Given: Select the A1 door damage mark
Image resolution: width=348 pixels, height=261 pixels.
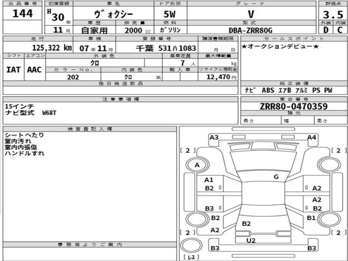Looking at the screenshot, I should pyautogui.click(x=209, y=180).
